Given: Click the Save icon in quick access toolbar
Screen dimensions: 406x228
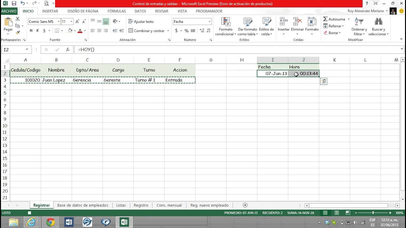Looking at the screenshot, I should click(x=14, y=3).
